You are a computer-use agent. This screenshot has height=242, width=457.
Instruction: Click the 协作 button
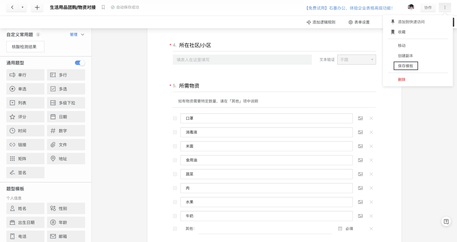pos(428,8)
